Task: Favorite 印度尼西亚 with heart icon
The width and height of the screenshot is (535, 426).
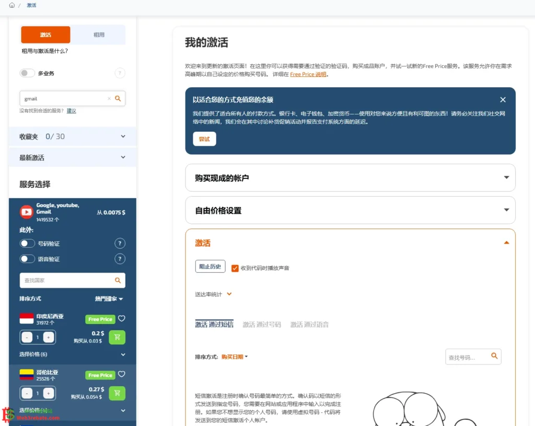Action: (122, 318)
